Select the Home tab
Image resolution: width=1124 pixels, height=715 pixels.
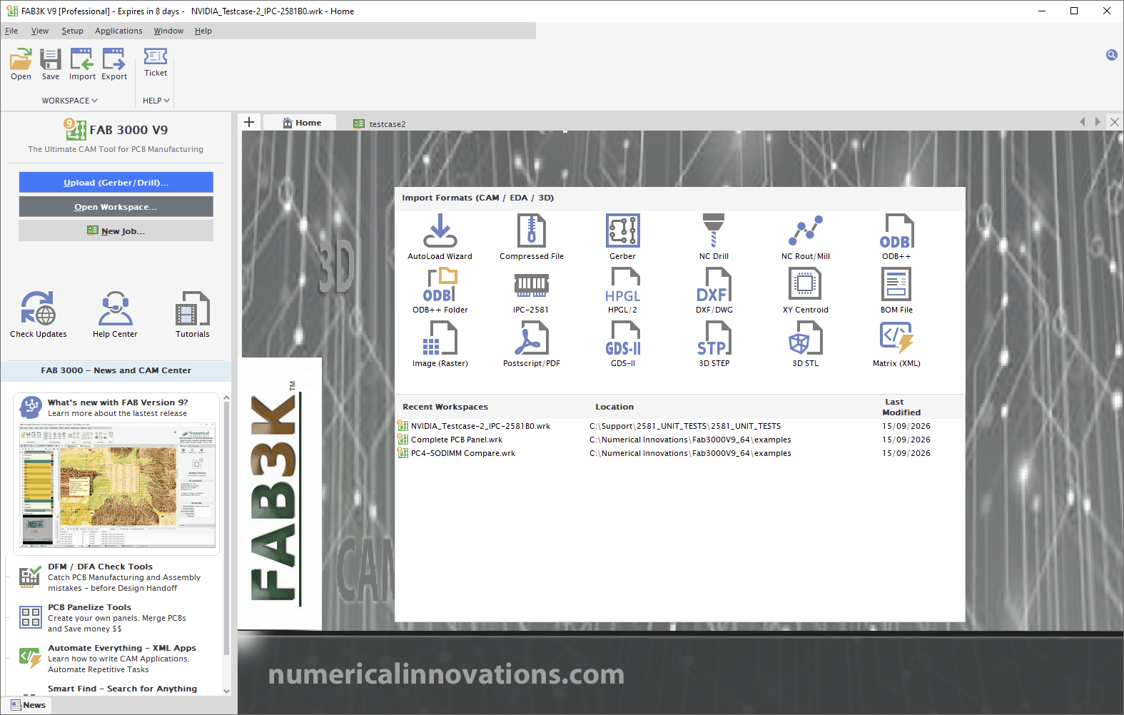pyautogui.click(x=302, y=123)
